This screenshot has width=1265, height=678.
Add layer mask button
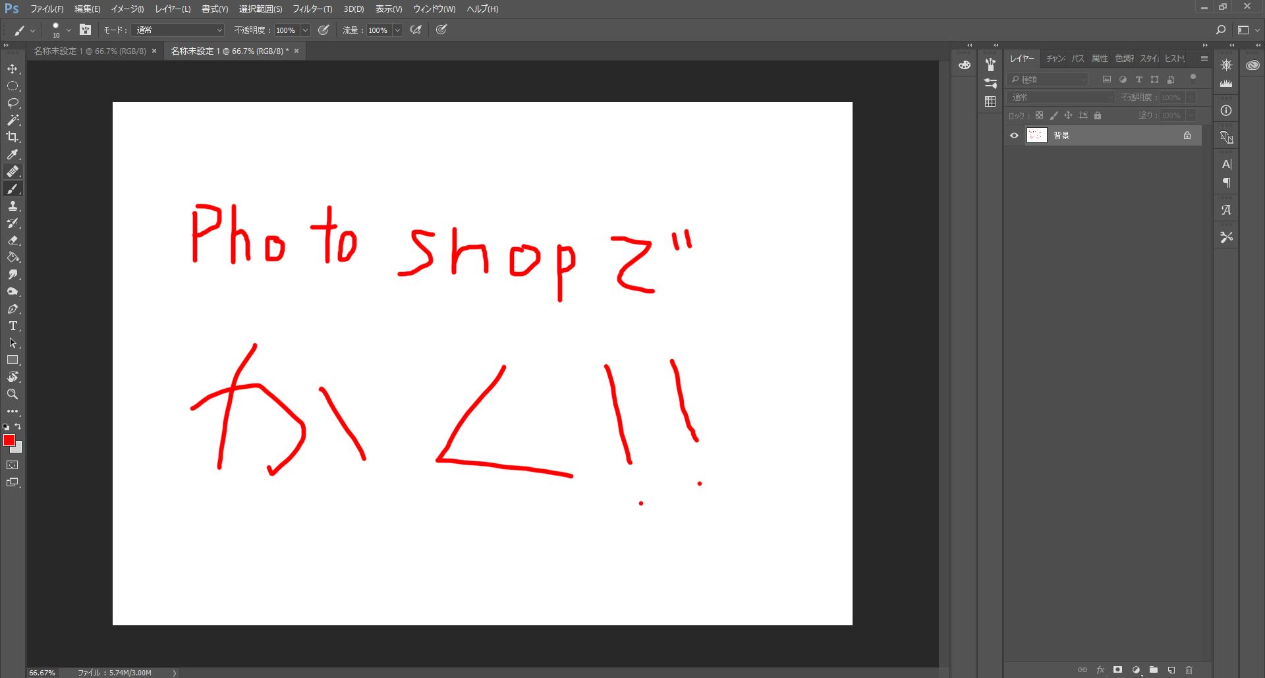1117,670
